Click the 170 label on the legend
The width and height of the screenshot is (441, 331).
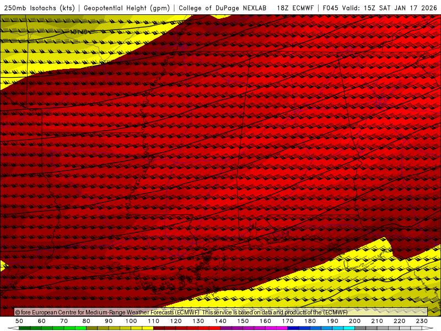tap(288, 321)
